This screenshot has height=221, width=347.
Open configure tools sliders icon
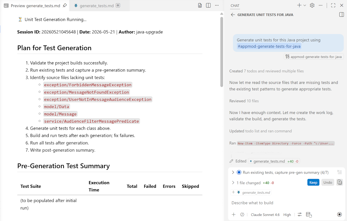click(300, 214)
